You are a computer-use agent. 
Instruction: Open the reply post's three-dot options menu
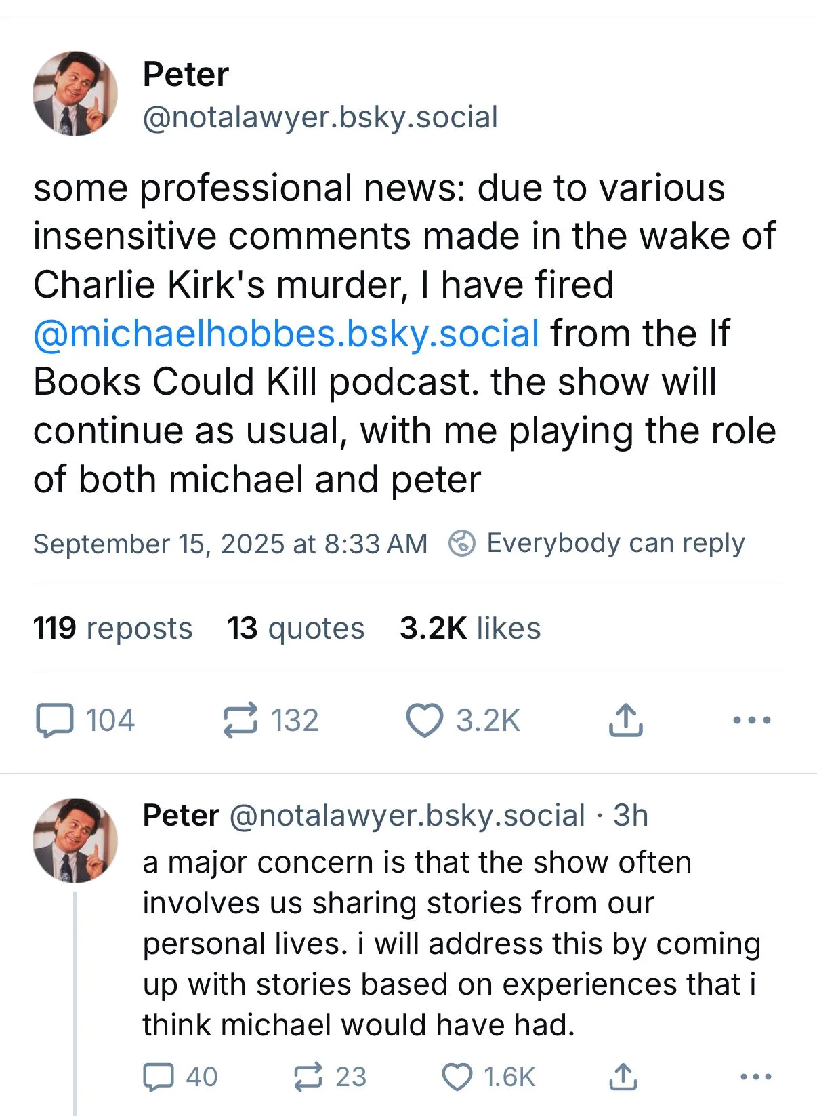point(756,1077)
